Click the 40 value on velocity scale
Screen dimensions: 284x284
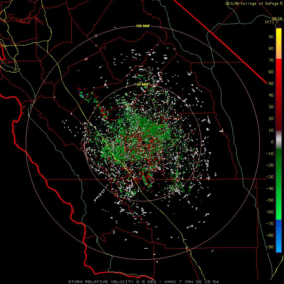point(271,95)
